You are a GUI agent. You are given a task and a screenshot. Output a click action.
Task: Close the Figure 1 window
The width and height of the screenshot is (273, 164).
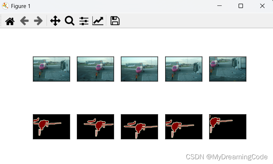tap(262, 6)
